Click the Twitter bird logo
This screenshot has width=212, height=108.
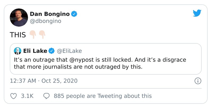[197, 13]
